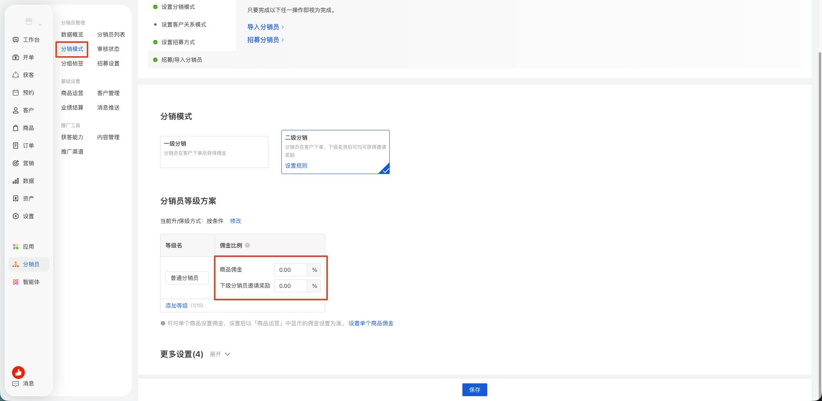Open the 设置规则 link
Image resolution: width=822 pixels, height=401 pixels.
(x=296, y=166)
